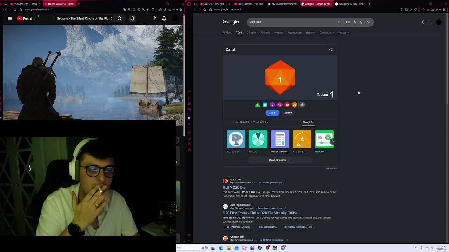Screen dimensions: 449x252
Task: Start Google voice search with microphone
Action: point(355,22)
